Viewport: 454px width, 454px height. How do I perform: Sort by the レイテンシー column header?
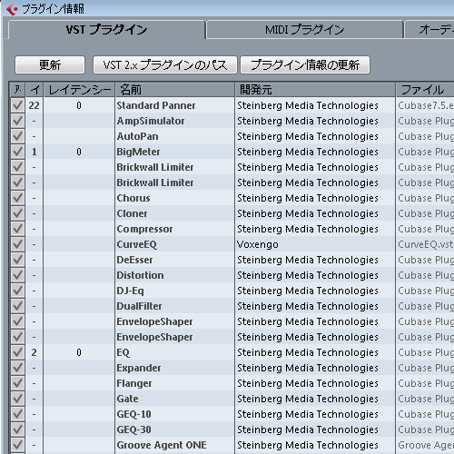pyautogui.click(x=79, y=90)
